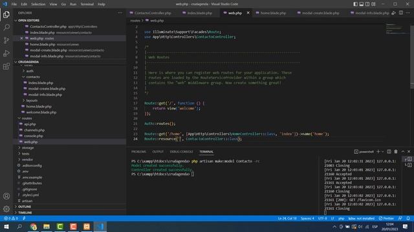
Task: Expand the auth folder
Action: (30, 71)
